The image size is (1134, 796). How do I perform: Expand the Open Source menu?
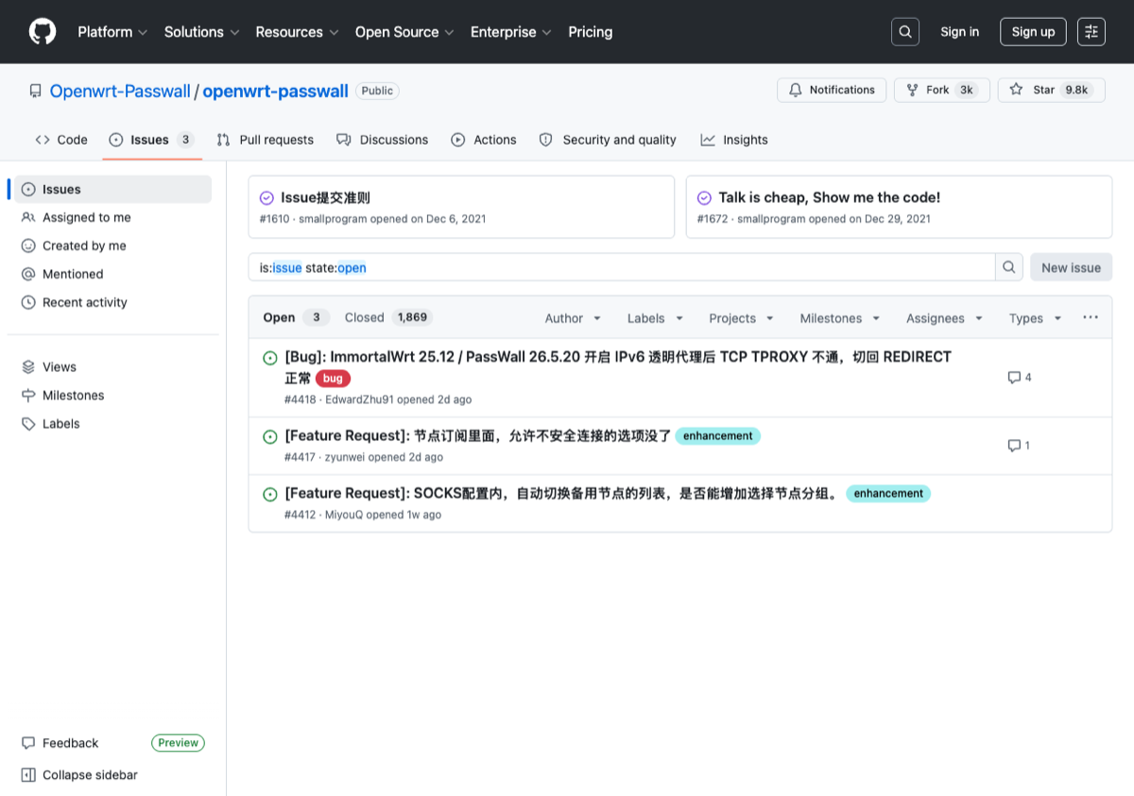[404, 32]
